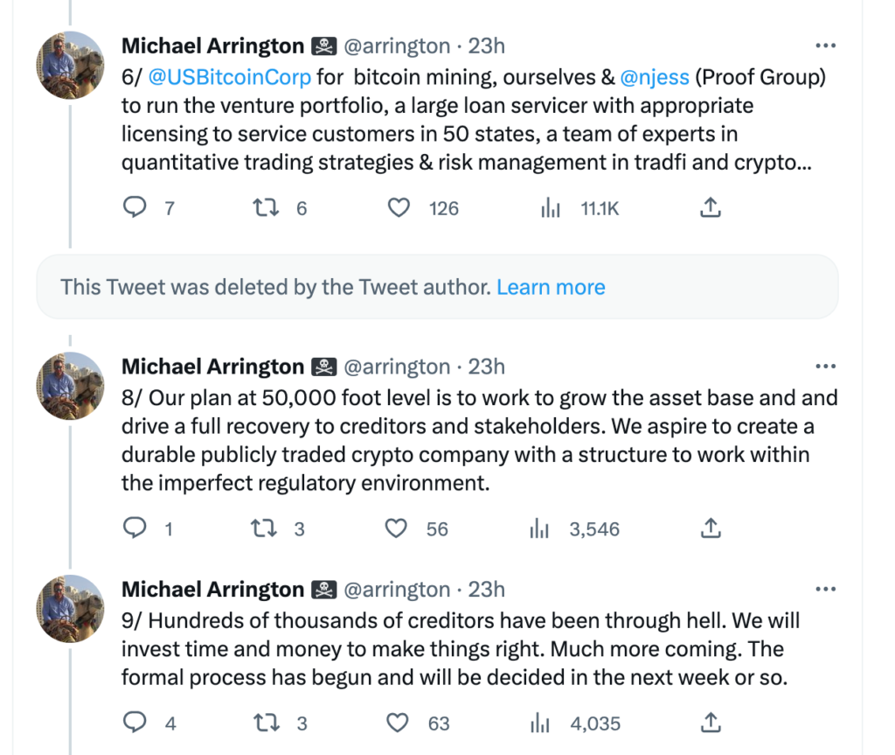895x755 pixels.
Task: Share tweet 9 using the share icon
Action: point(710,723)
